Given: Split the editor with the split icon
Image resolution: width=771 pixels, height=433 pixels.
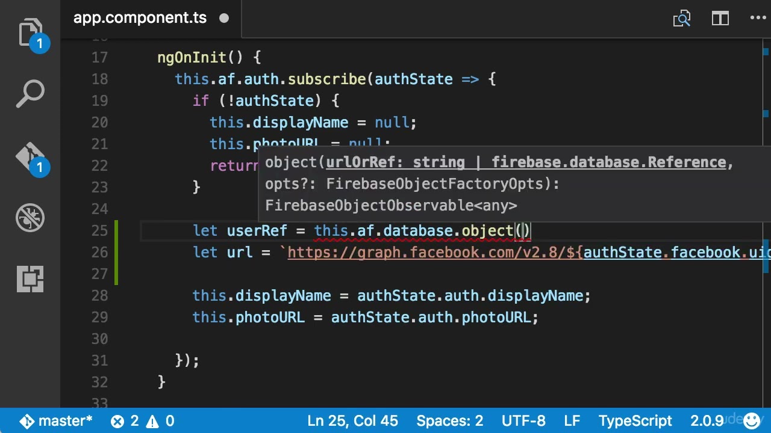Looking at the screenshot, I should tap(720, 19).
